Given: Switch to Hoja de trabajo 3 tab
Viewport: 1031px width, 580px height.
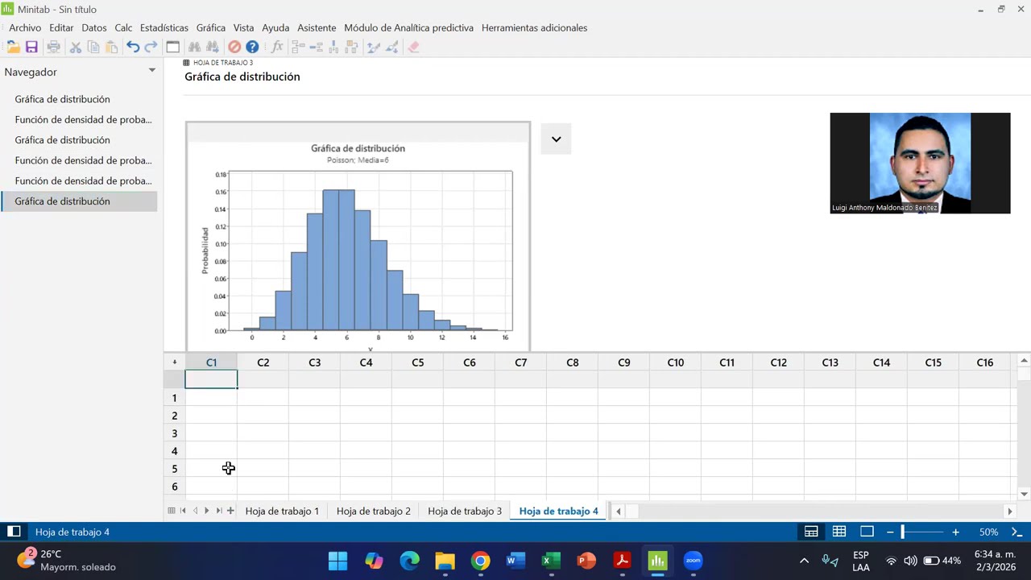Looking at the screenshot, I should 465,511.
